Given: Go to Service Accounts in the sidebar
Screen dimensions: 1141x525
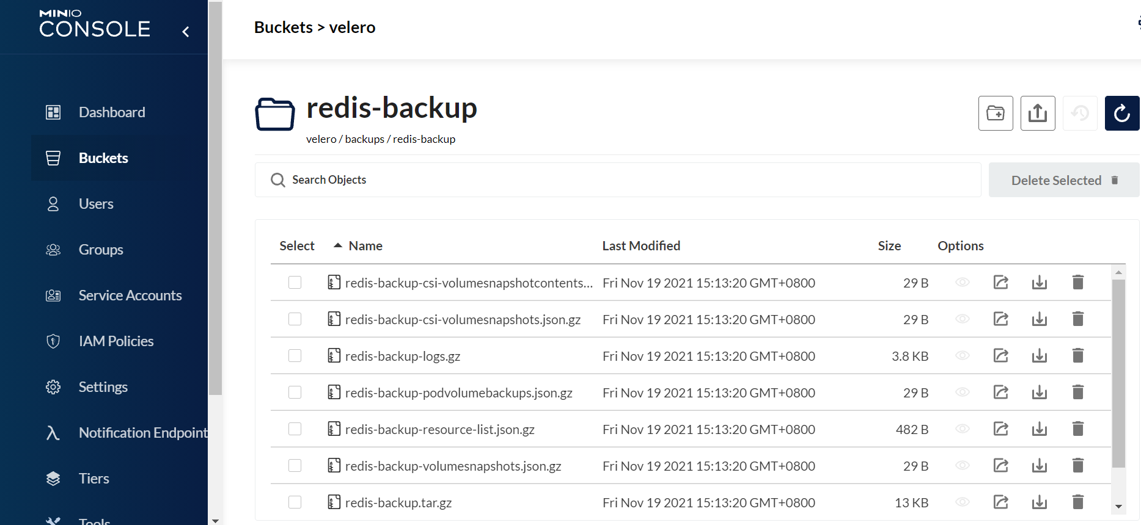Looking at the screenshot, I should tap(130, 295).
